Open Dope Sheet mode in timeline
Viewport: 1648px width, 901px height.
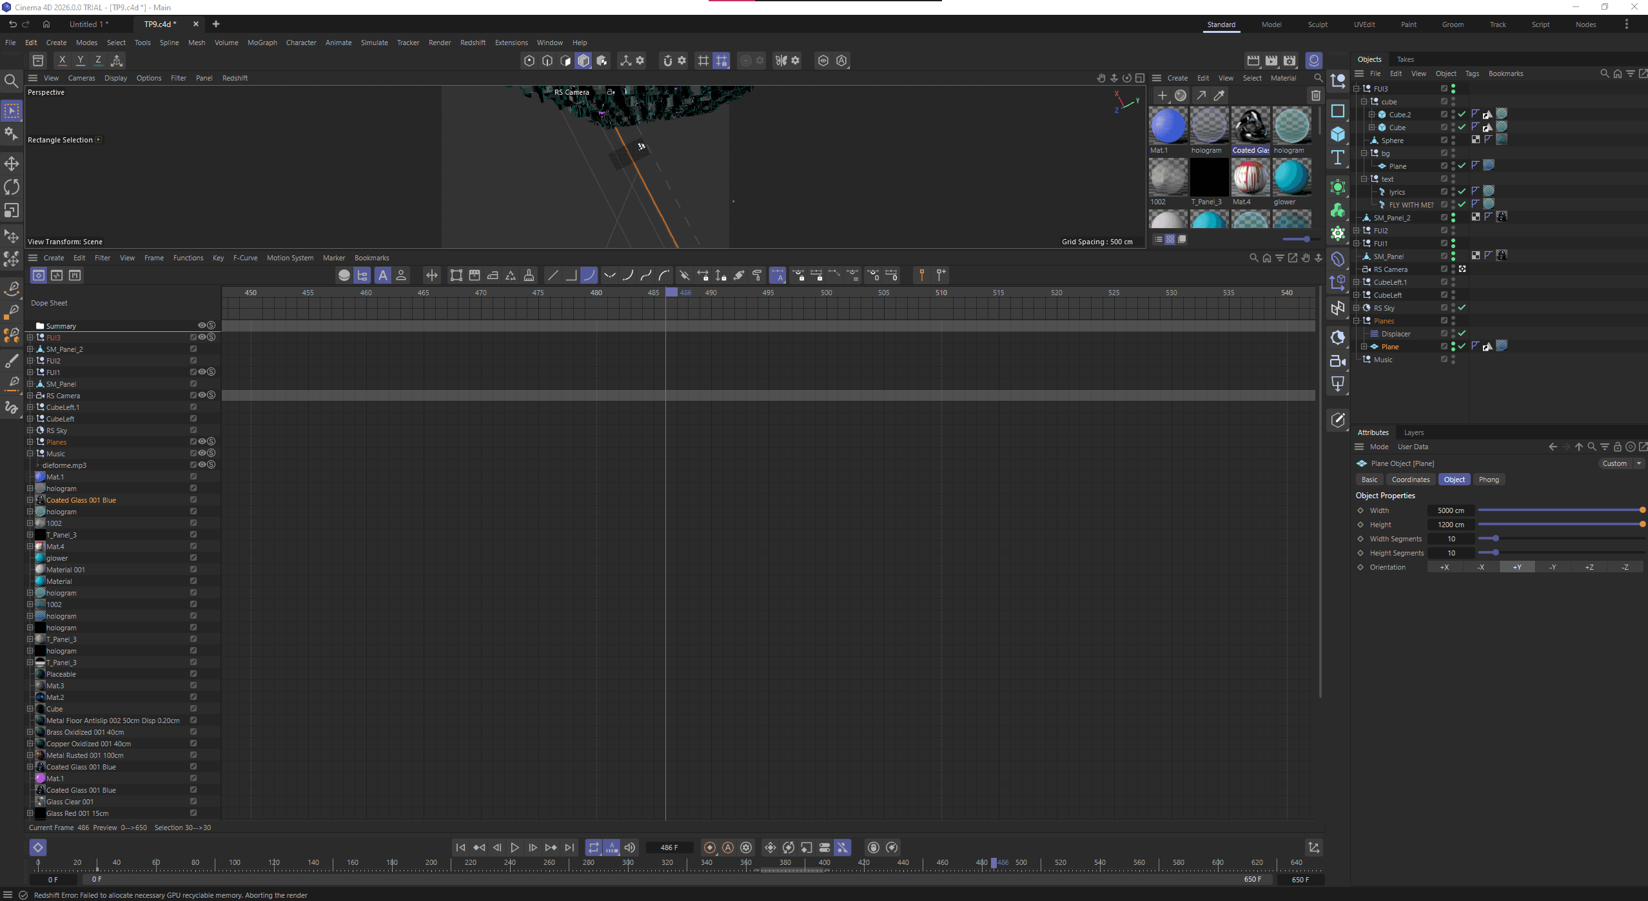click(39, 275)
